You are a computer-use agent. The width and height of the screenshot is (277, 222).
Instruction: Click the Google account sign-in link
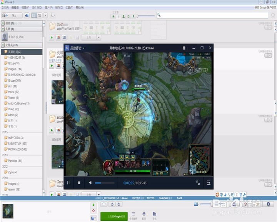pos(265,8)
